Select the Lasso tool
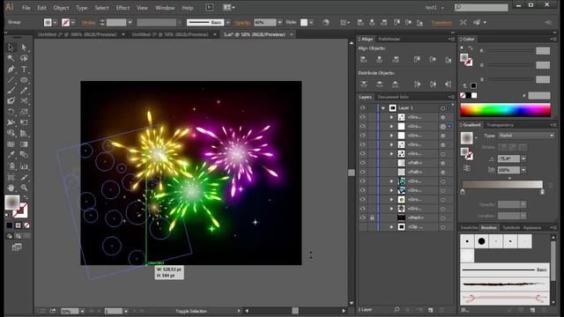 [24, 58]
